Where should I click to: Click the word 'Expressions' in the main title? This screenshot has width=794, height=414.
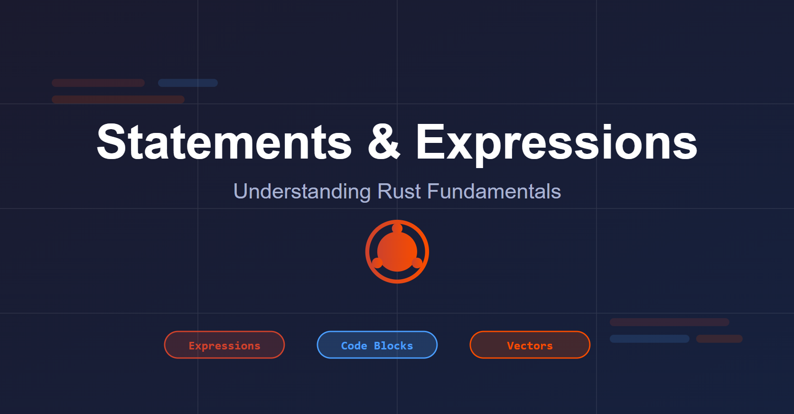(x=556, y=142)
